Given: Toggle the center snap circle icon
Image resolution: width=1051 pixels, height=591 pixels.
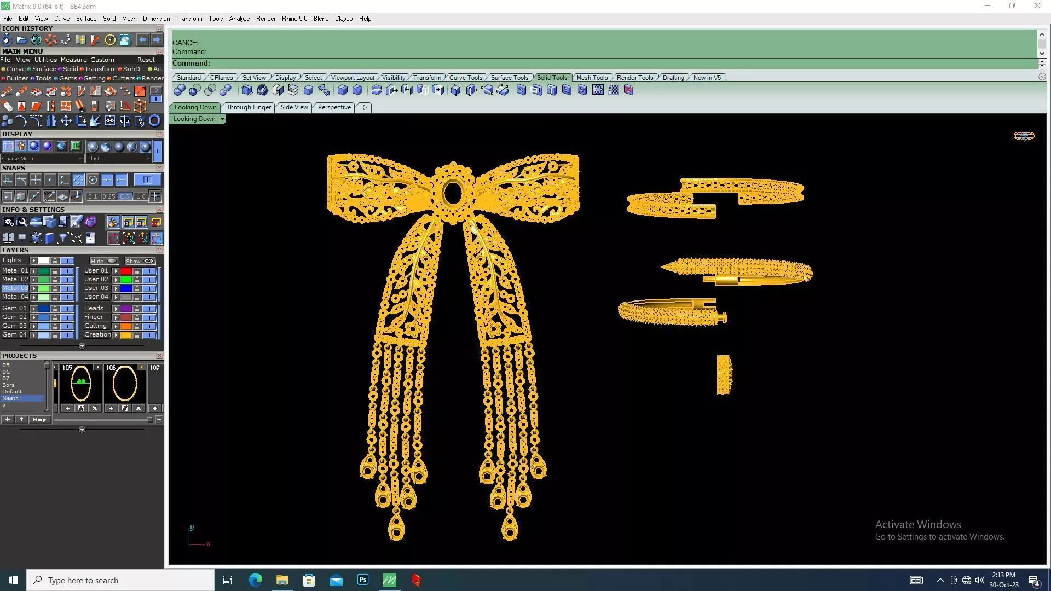Looking at the screenshot, I should tap(93, 180).
